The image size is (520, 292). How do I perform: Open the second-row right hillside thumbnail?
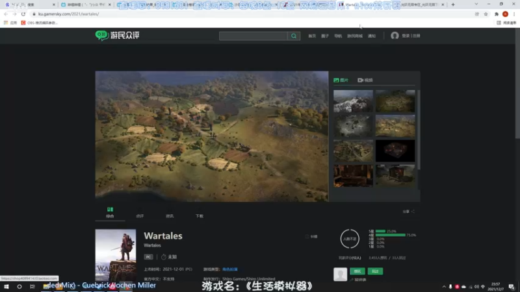coord(395,126)
